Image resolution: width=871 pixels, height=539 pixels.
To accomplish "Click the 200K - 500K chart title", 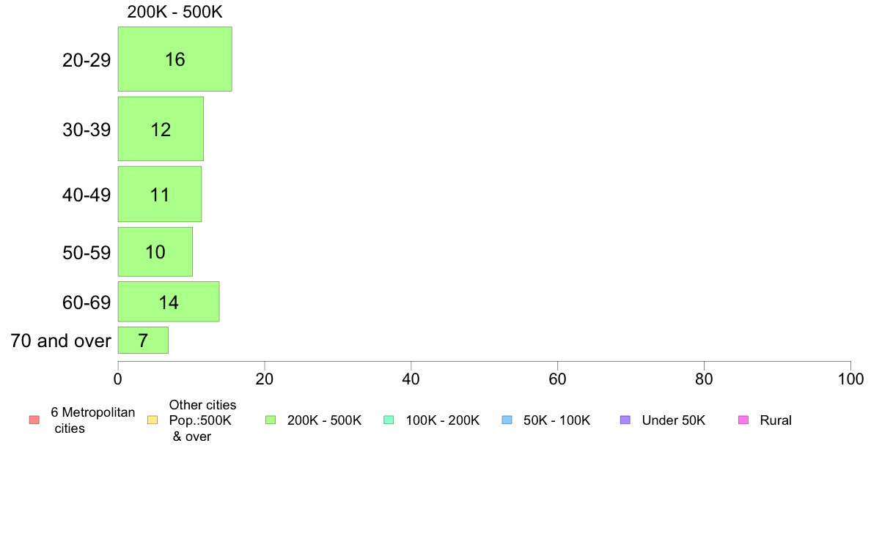I will [x=175, y=12].
